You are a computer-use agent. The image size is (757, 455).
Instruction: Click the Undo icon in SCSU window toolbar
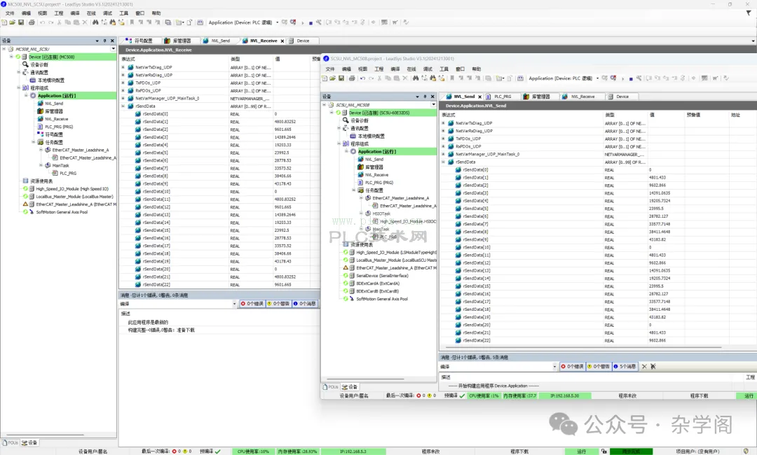(362, 78)
